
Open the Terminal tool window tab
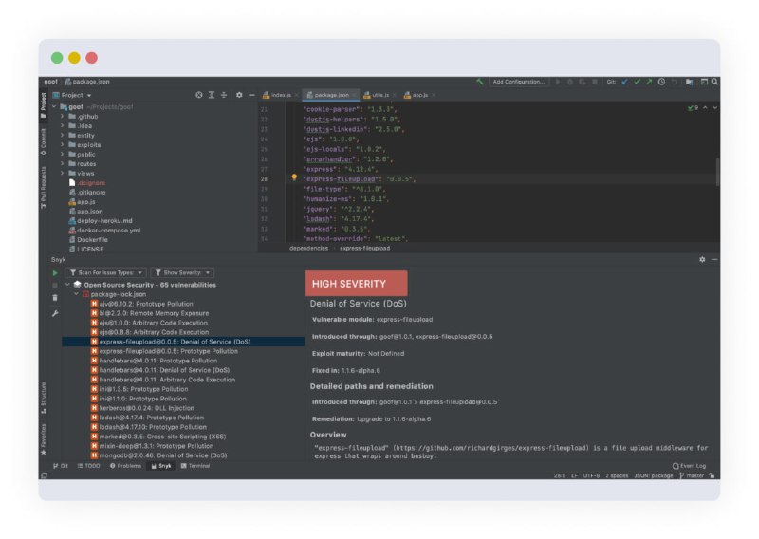point(195,466)
